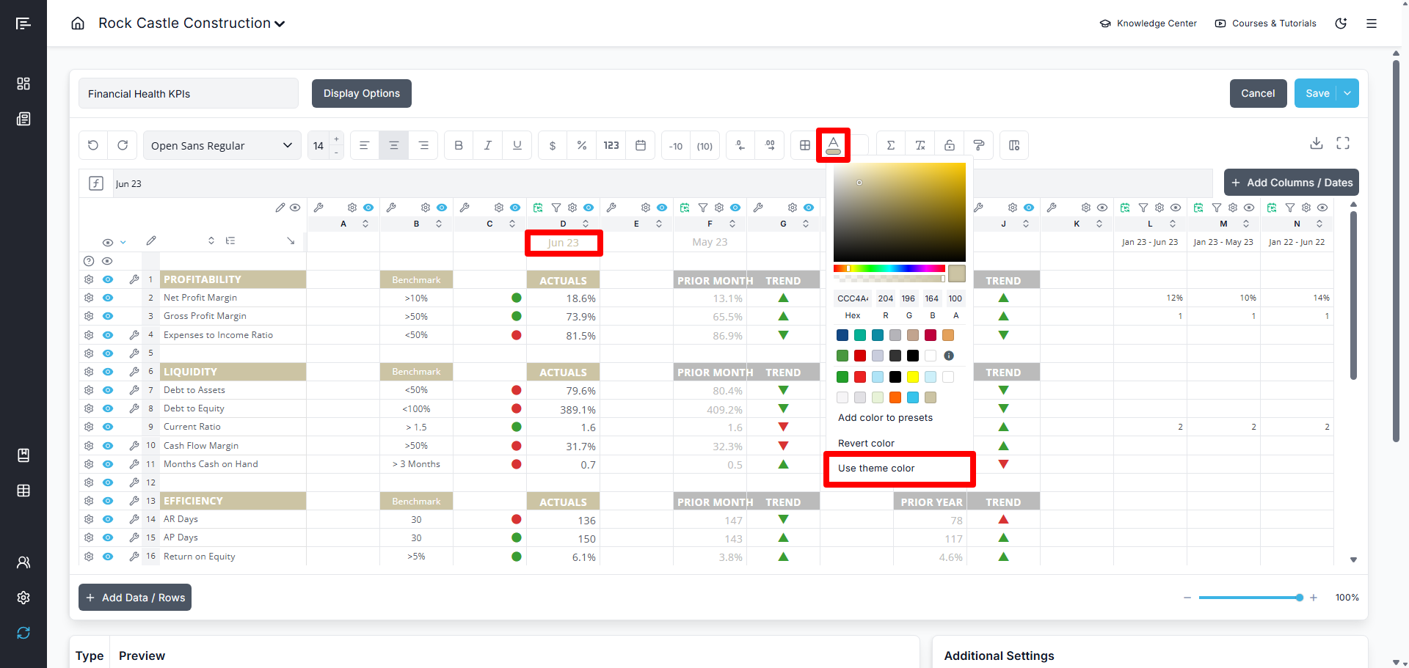Viewport: 1409px width, 668px height.
Task: Edit the Financial Health KPIs name field
Action: click(189, 94)
